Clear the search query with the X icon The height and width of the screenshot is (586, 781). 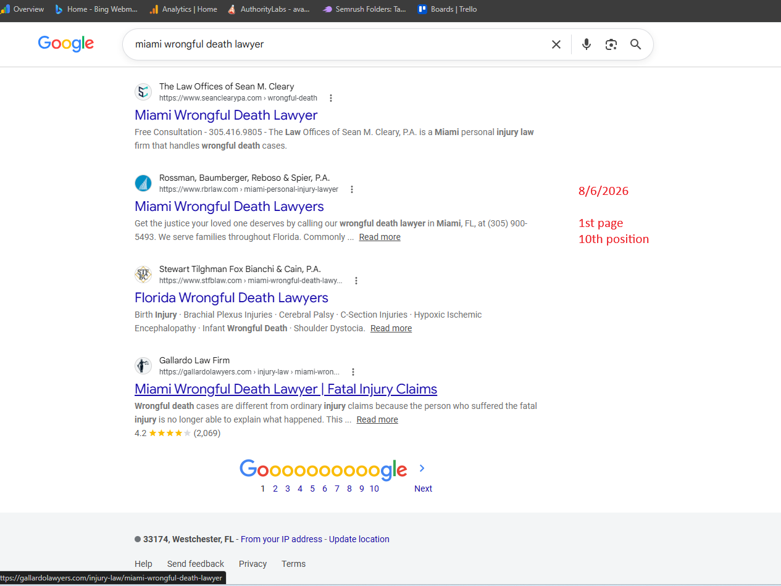pyautogui.click(x=556, y=44)
